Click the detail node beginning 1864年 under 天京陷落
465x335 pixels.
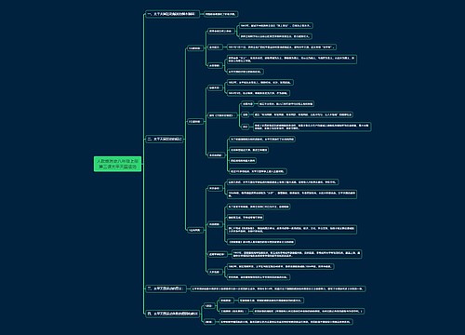click(x=280, y=266)
